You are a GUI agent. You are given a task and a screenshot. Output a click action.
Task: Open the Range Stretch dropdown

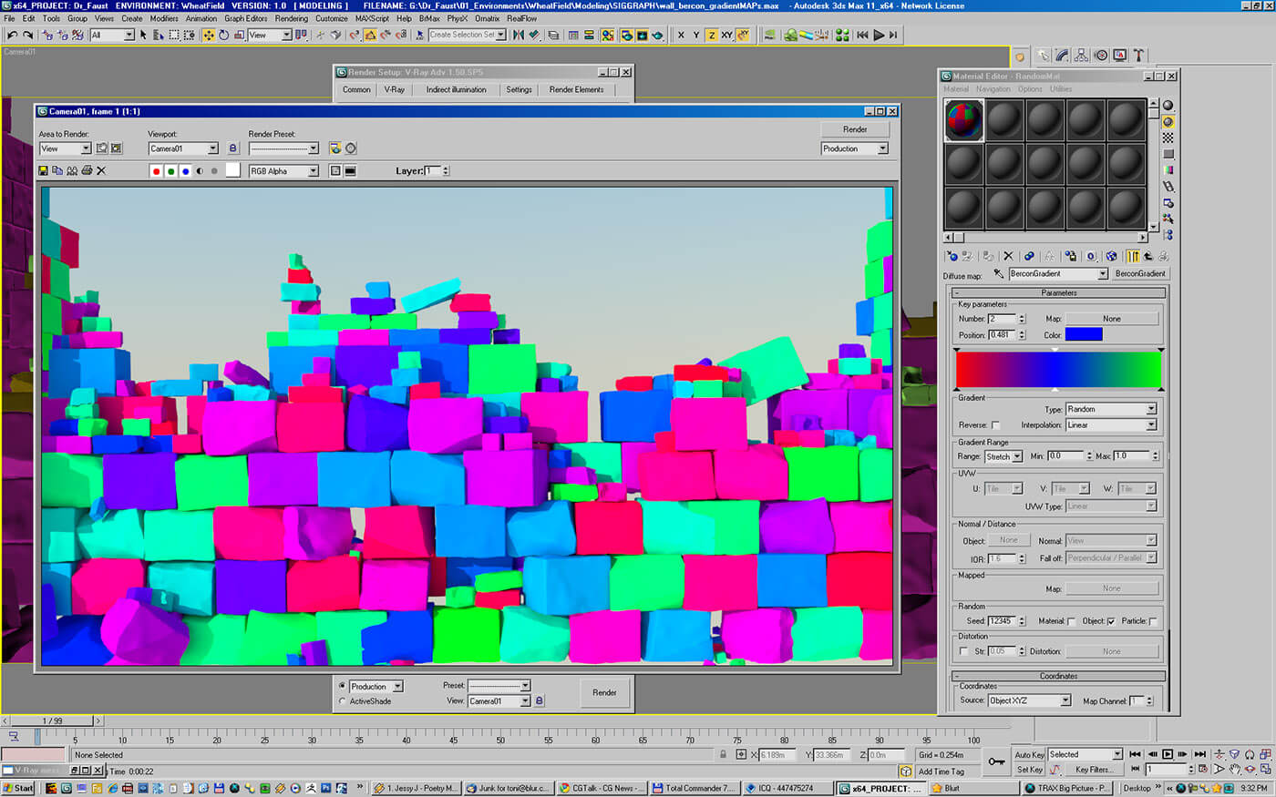(1003, 456)
